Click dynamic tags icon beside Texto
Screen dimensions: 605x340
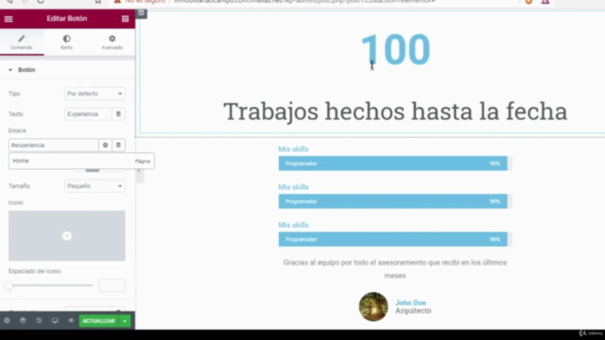118,114
